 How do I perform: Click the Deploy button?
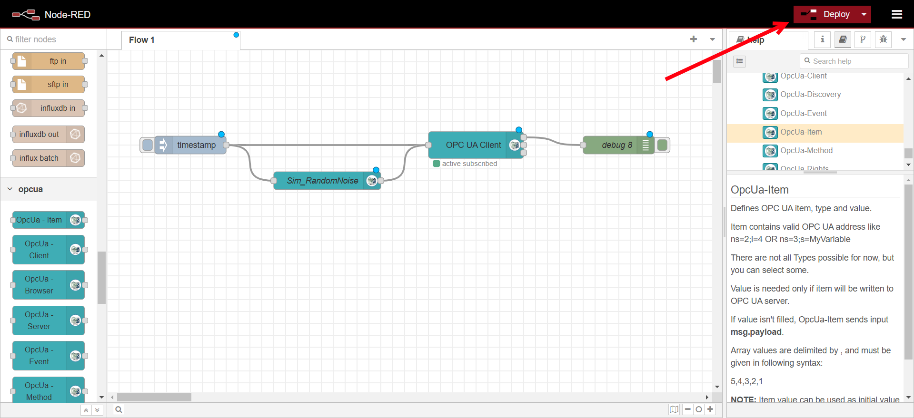[x=829, y=14]
